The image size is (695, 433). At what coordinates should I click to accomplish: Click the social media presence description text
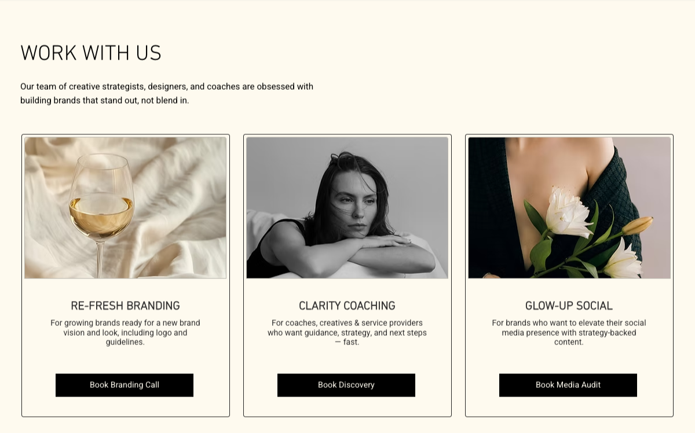(x=569, y=332)
